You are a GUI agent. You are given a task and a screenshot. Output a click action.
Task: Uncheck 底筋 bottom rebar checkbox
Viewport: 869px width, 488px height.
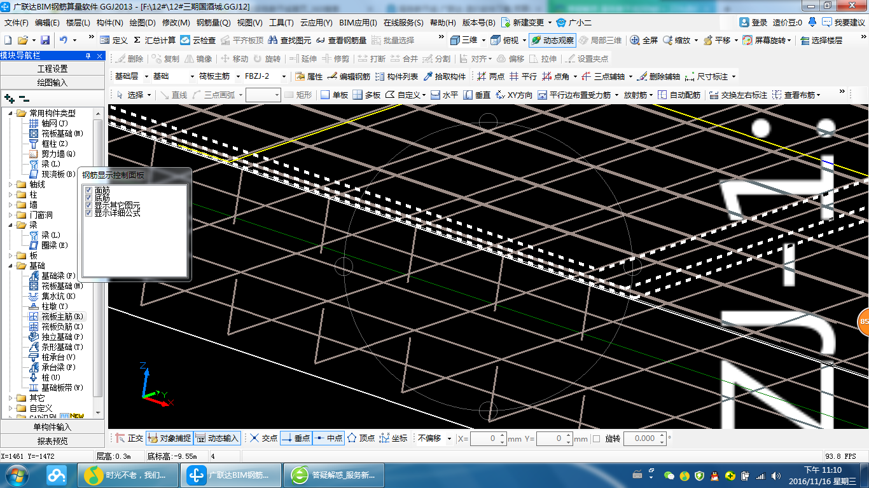click(x=88, y=198)
